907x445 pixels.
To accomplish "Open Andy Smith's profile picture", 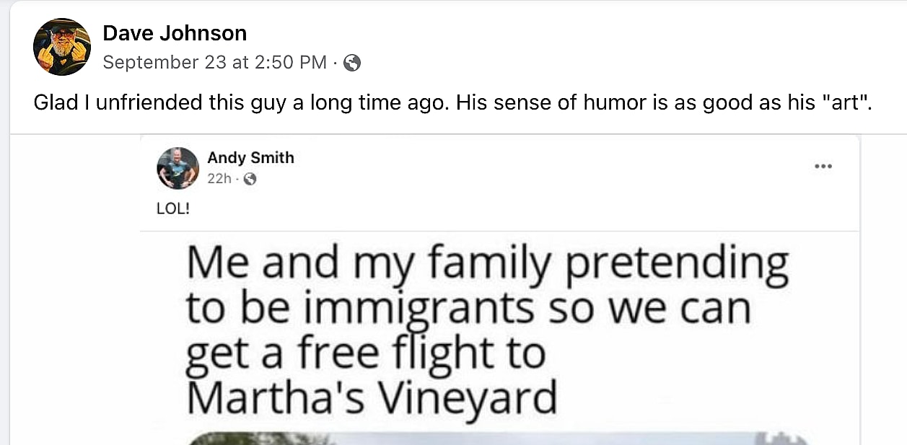I will [178, 168].
